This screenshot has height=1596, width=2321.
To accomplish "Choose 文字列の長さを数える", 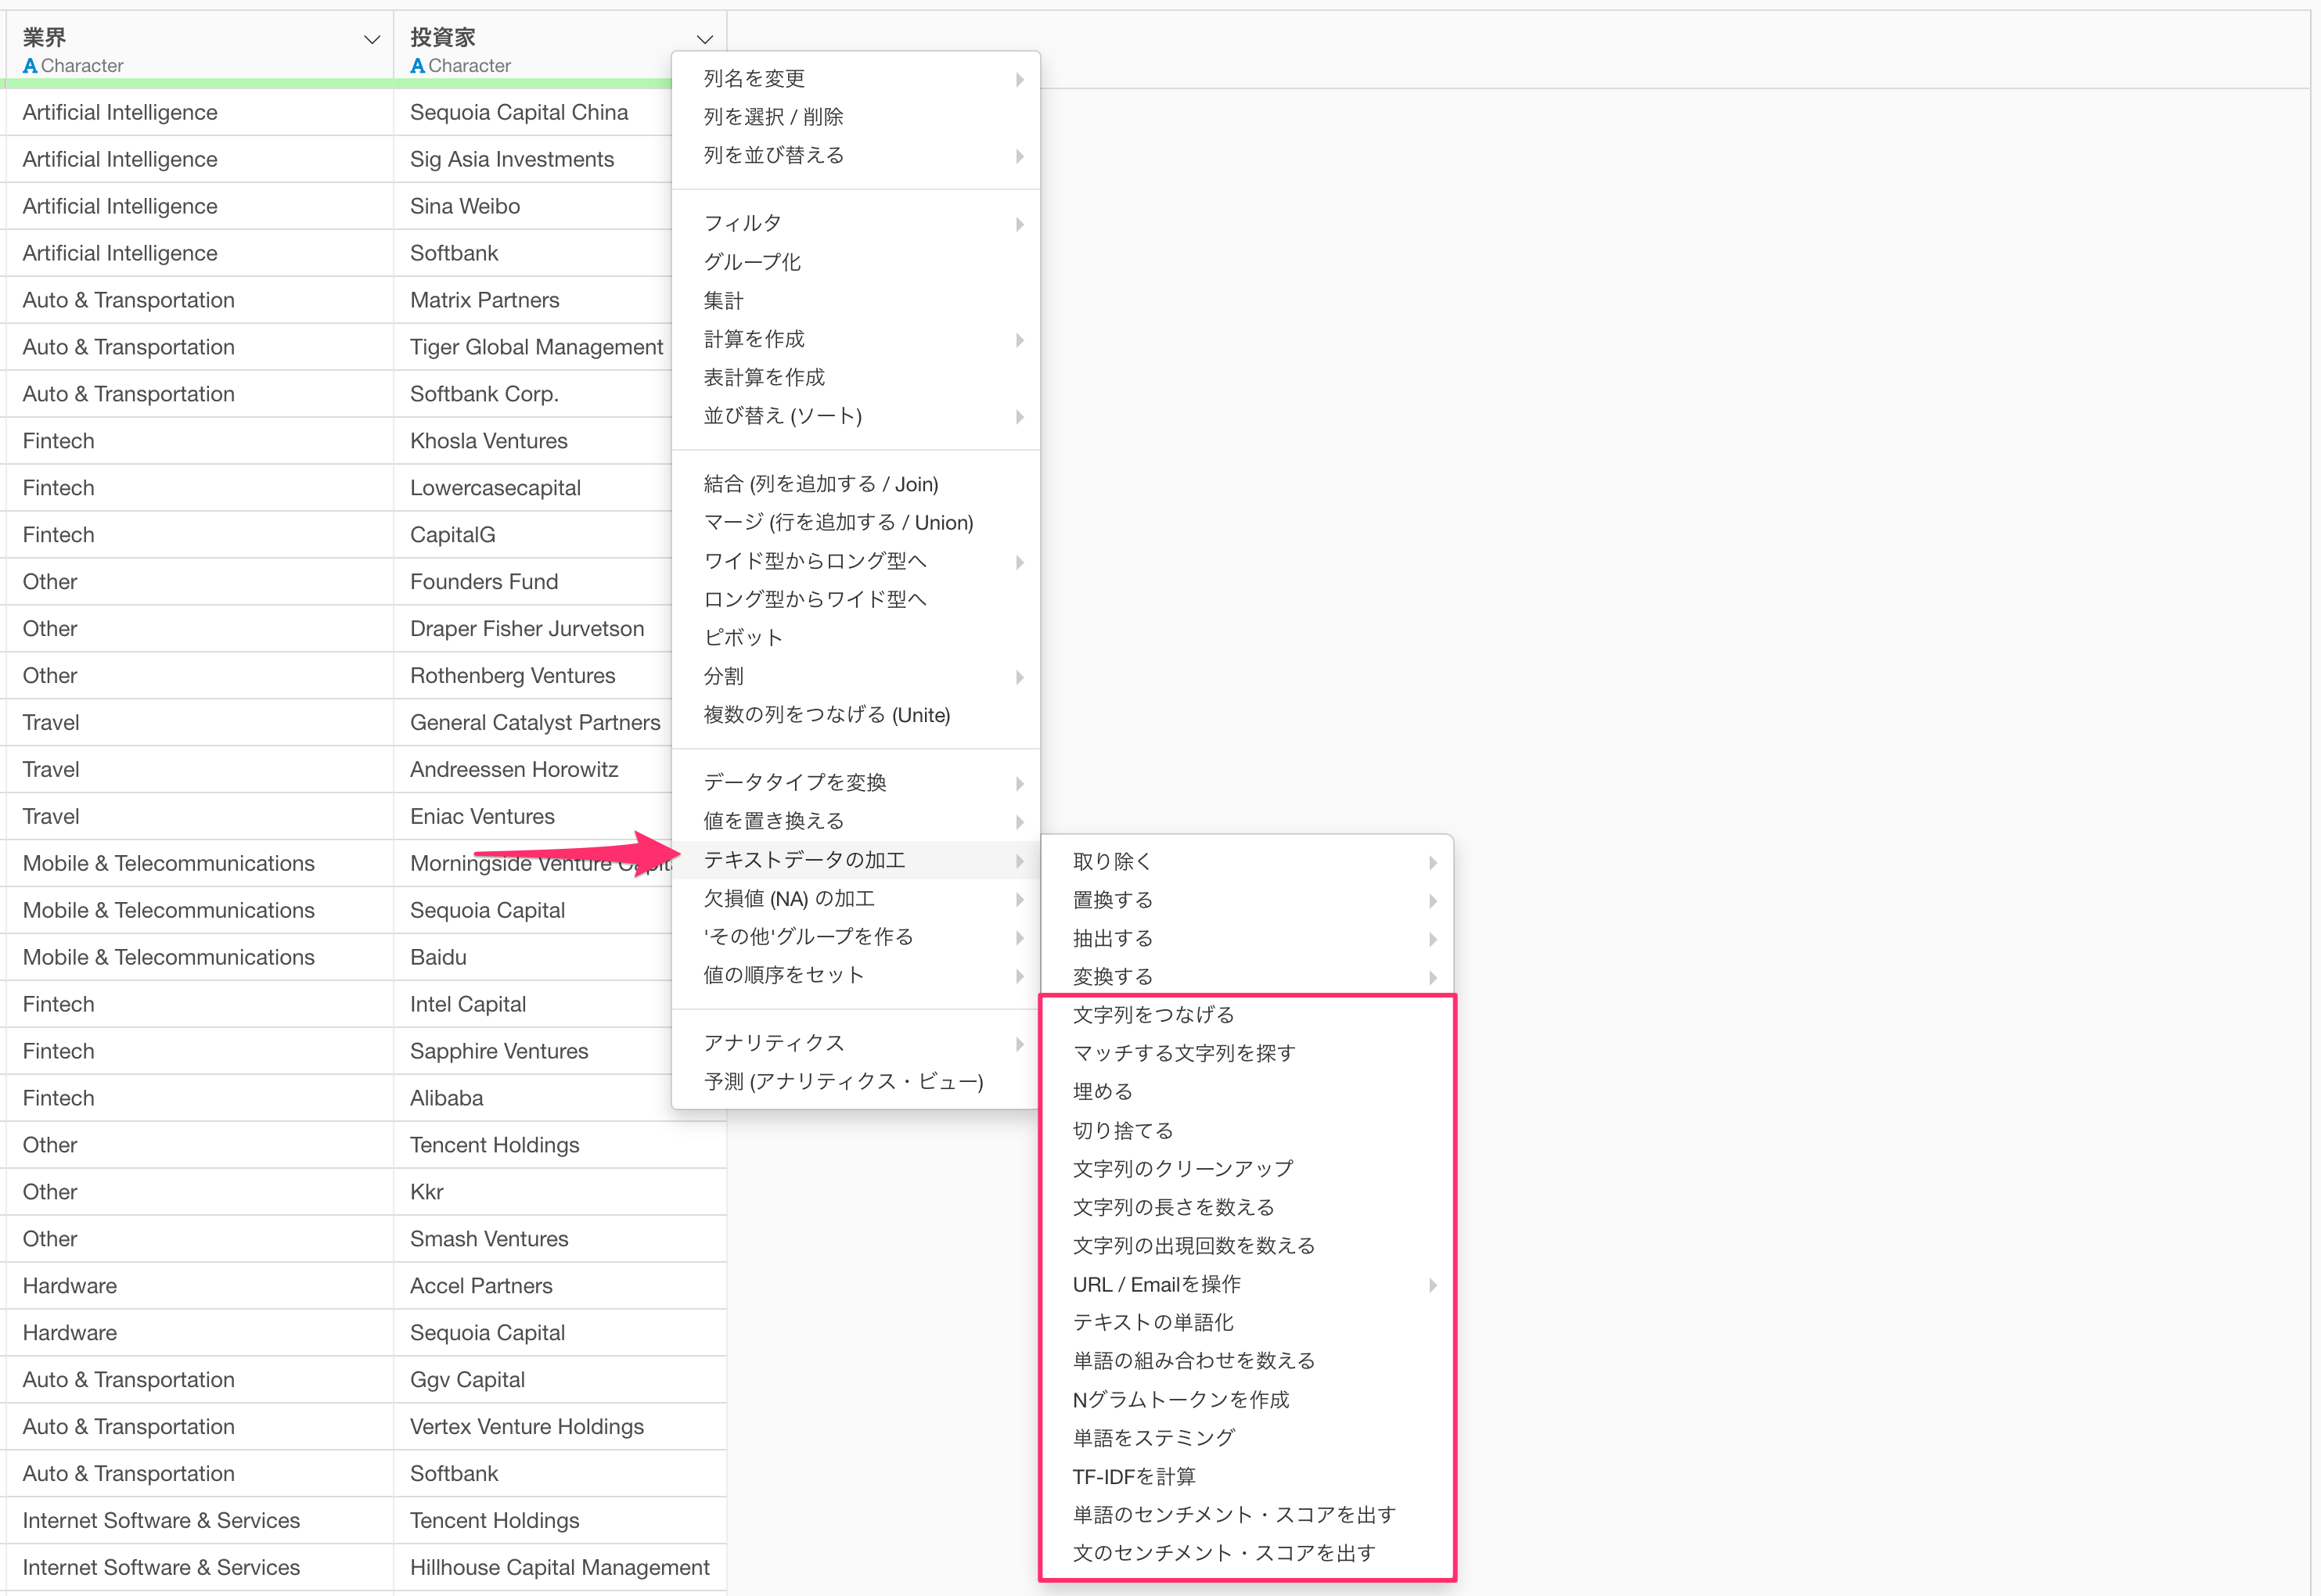I will pyautogui.click(x=1247, y=1208).
